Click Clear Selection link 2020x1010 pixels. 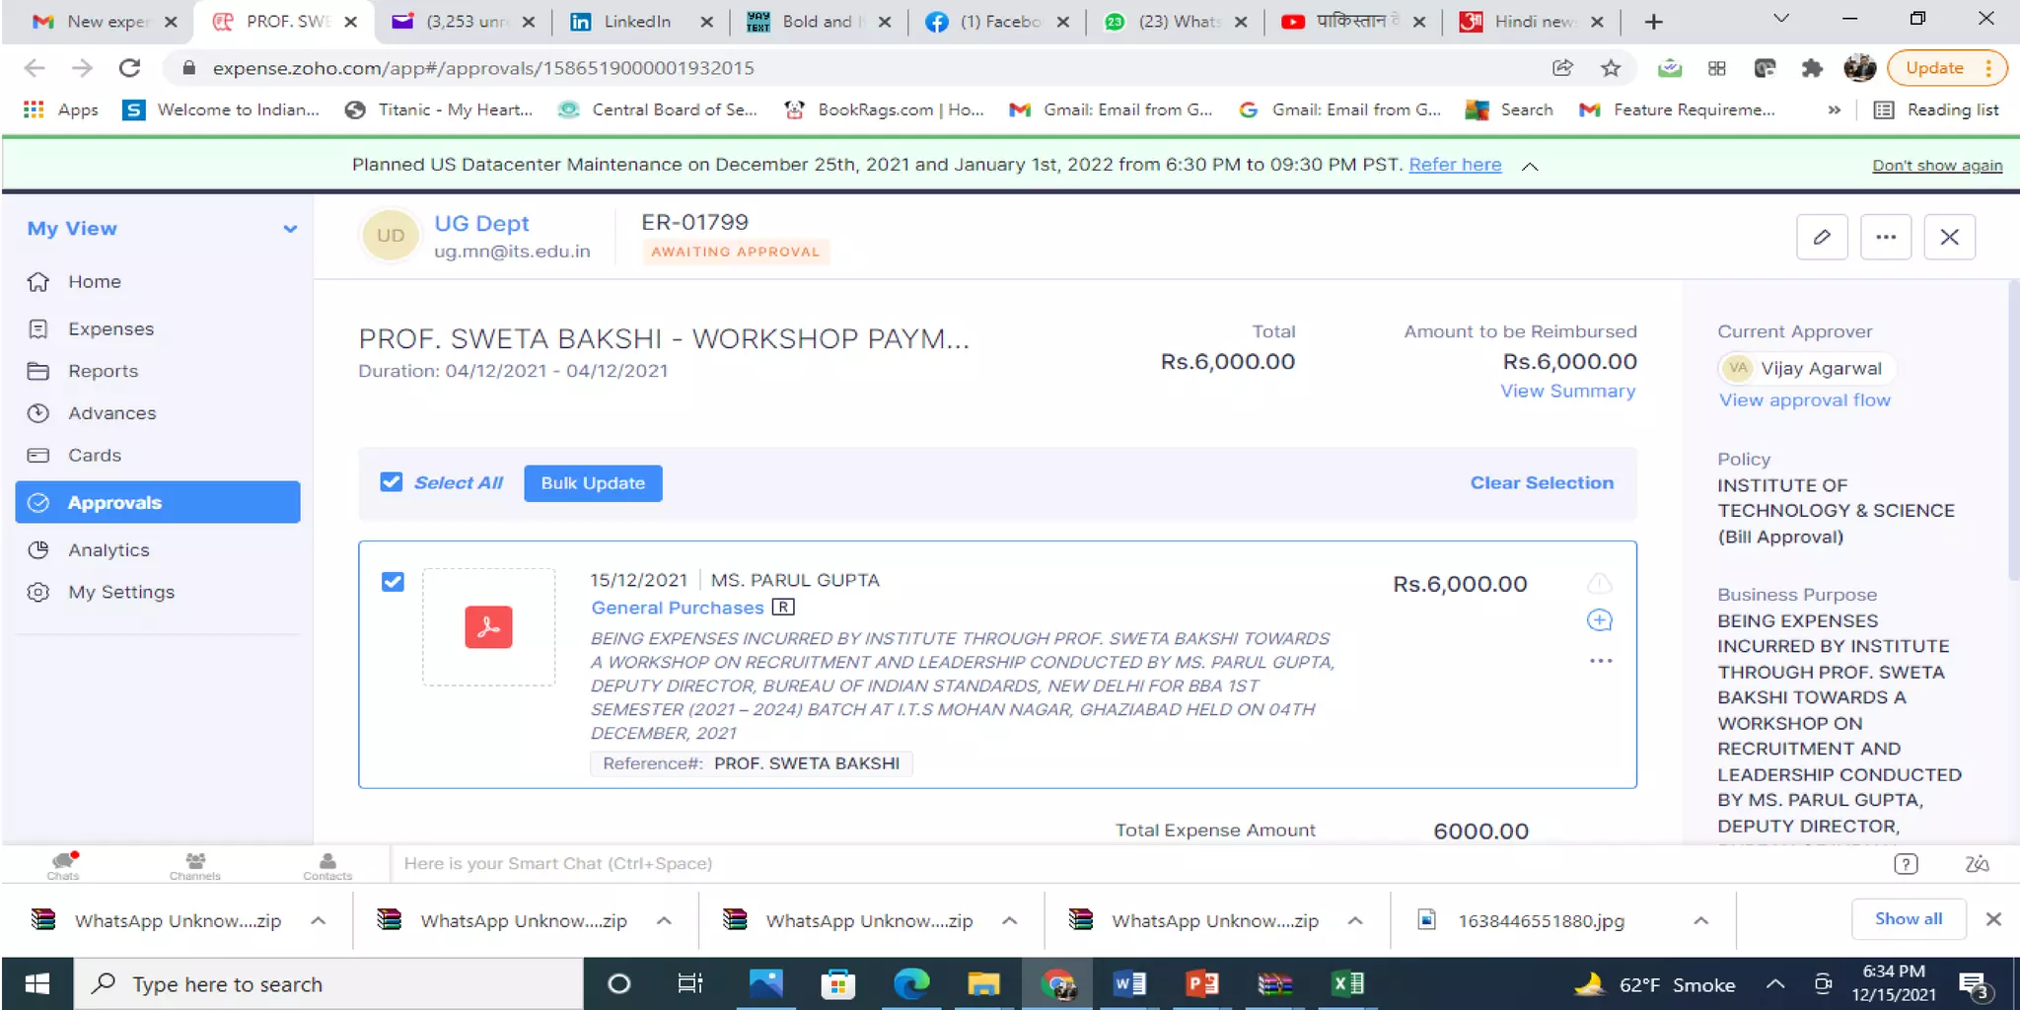[x=1542, y=482]
